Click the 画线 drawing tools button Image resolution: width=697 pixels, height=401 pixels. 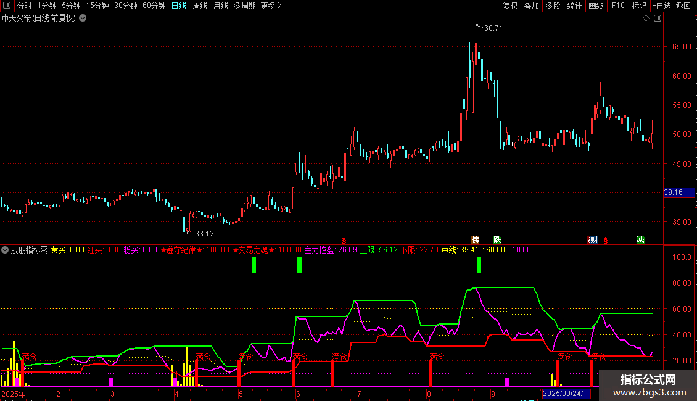[596, 6]
